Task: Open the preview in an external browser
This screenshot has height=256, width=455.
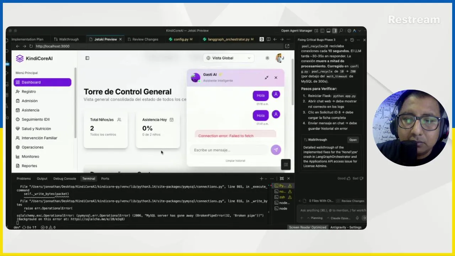Action: [287, 46]
